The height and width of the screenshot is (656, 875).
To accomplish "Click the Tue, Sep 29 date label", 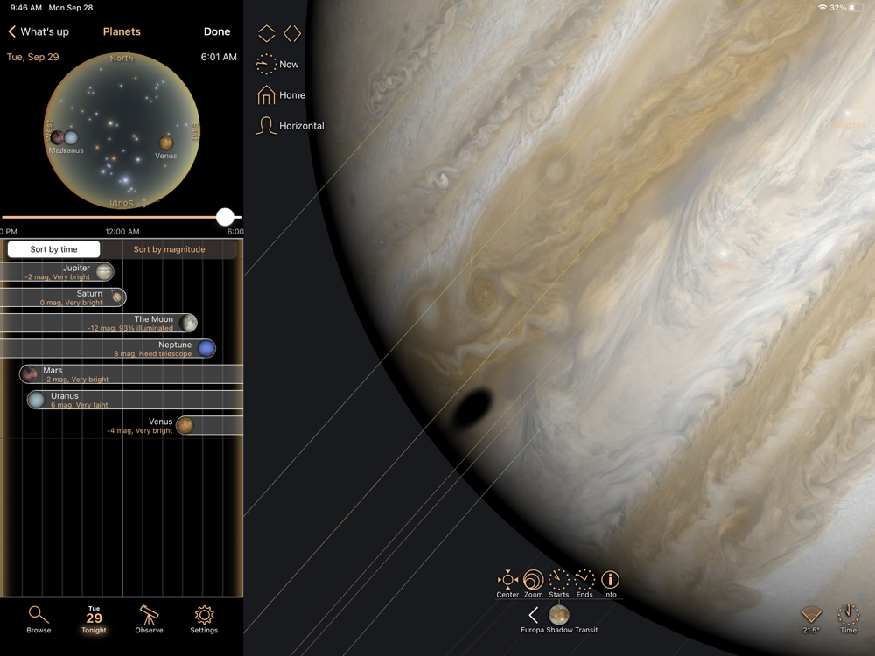I will (x=32, y=57).
